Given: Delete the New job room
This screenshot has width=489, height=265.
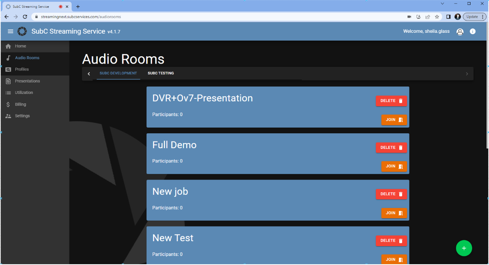Looking at the screenshot, I should point(391,194).
